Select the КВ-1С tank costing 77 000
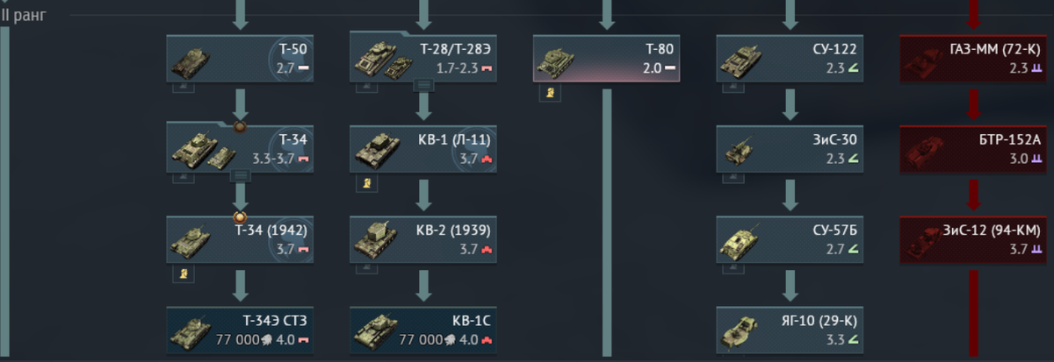This screenshot has width=1054, height=362. (423, 330)
